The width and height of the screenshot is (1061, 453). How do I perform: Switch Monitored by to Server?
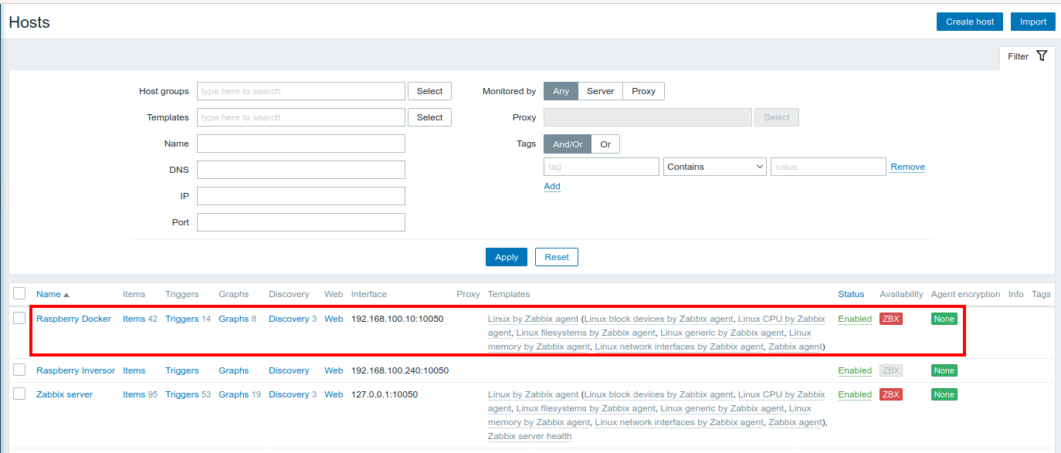click(x=600, y=90)
